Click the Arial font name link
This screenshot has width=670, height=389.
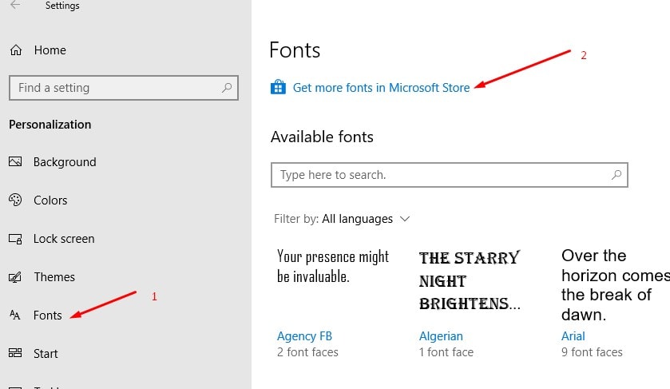pyautogui.click(x=573, y=336)
